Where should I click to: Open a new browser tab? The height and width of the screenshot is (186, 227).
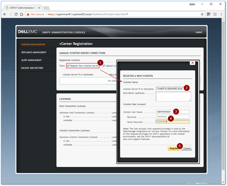[x=46, y=8]
